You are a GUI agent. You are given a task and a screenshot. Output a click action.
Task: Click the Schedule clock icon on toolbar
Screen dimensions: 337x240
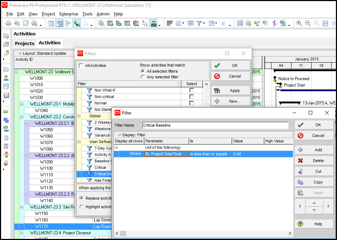(x=248, y=23)
